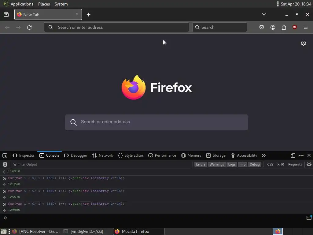The height and width of the screenshot is (235, 313).
Task: Open new tab personalize gear
Action: [304, 43]
